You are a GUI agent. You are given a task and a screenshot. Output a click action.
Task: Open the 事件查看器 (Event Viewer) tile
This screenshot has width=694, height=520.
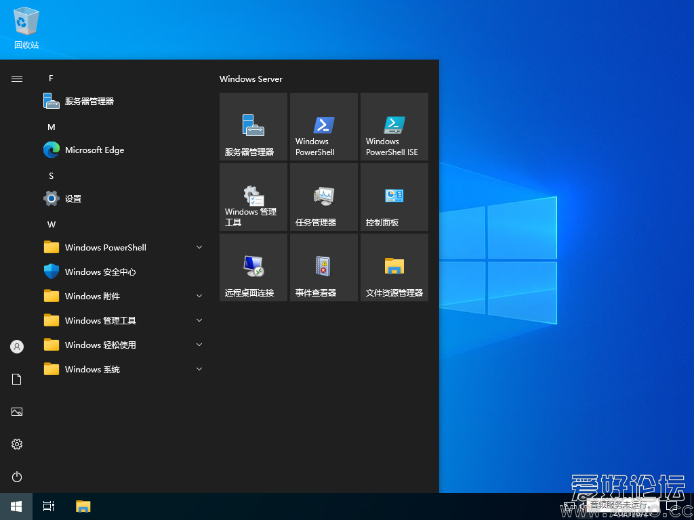[323, 267]
